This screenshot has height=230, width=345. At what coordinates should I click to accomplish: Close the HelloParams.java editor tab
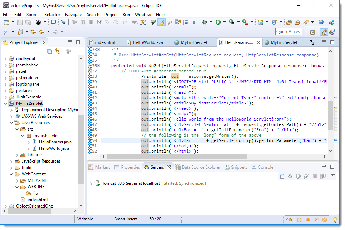coord(258,42)
